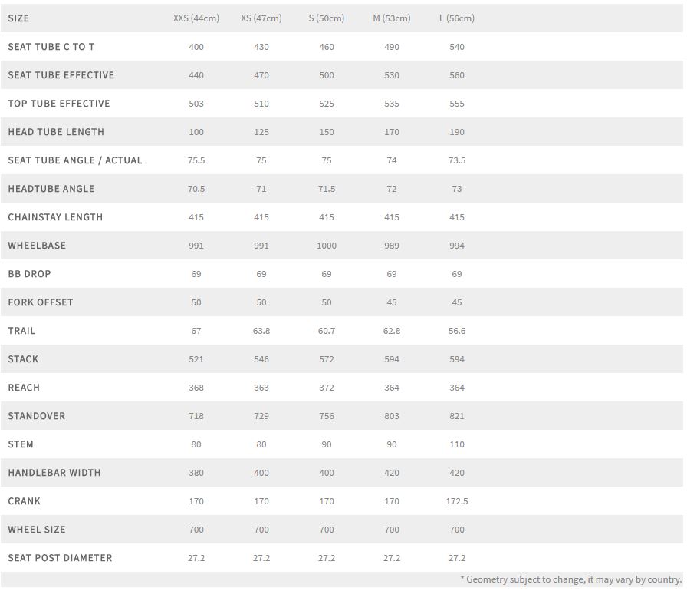The image size is (687, 591).
Task: Click the WHEELBASE row label
Action: [x=37, y=246]
